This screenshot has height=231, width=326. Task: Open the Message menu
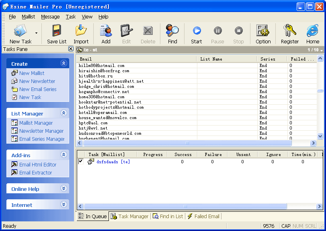(x=50, y=16)
